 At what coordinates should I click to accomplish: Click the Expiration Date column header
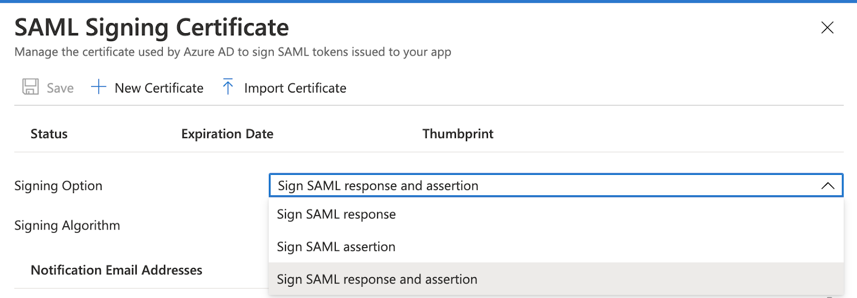coord(227,134)
